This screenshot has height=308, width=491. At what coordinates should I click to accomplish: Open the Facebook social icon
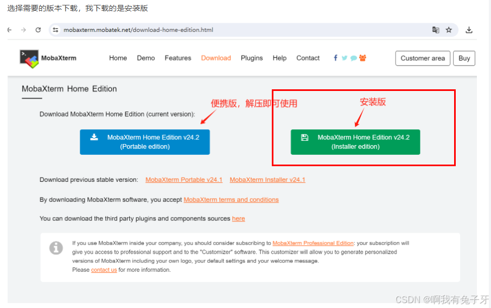point(335,58)
